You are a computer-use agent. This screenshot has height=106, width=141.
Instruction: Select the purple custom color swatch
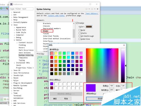(52, 84)
